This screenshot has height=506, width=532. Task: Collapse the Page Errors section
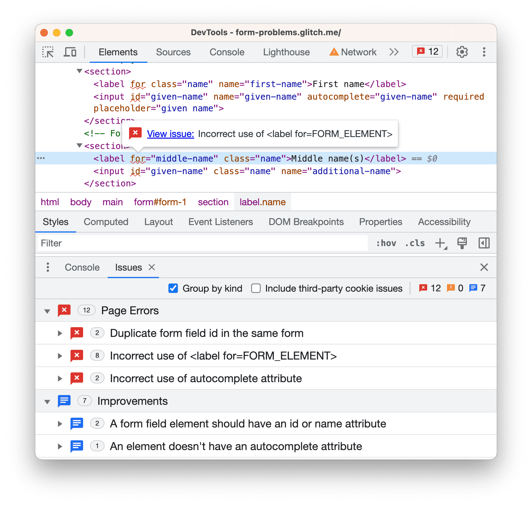[47, 311]
